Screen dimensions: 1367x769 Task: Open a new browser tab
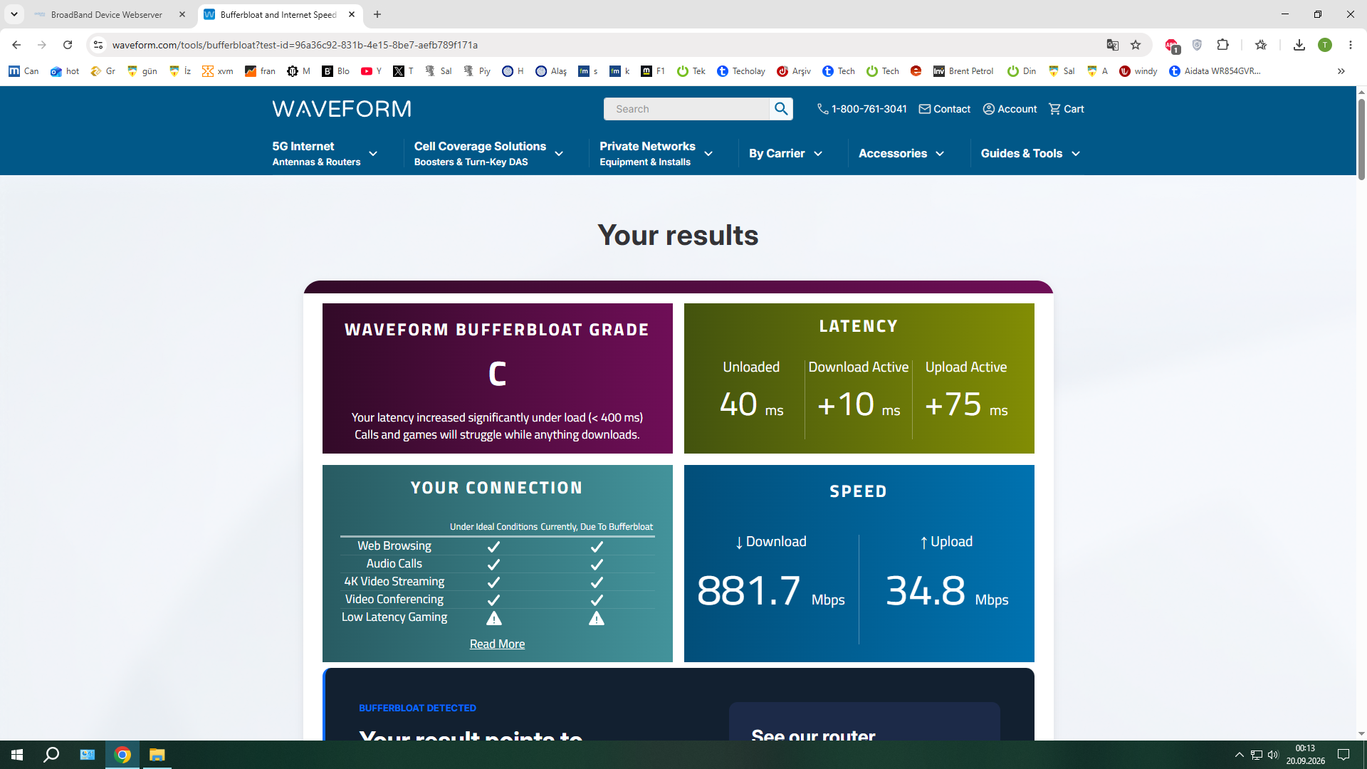click(377, 14)
